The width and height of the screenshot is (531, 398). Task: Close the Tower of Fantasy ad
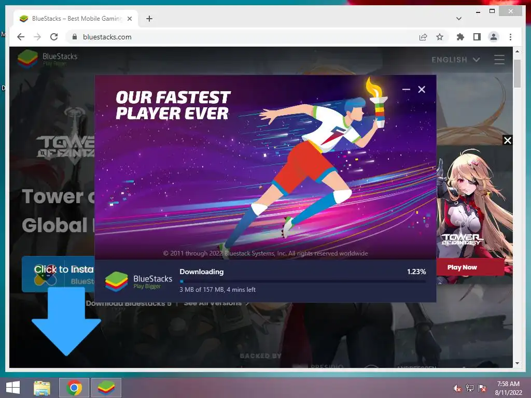[507, 140]
